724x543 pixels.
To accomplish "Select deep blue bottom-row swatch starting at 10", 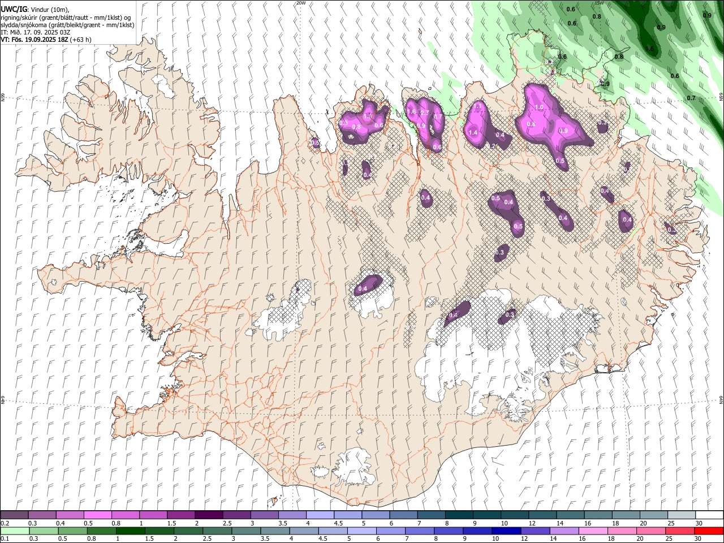I will click(x=506, y=531).
